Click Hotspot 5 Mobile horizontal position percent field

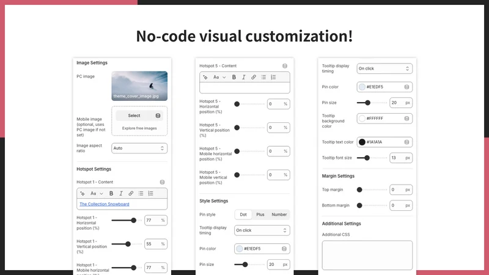tap(279, 152)
